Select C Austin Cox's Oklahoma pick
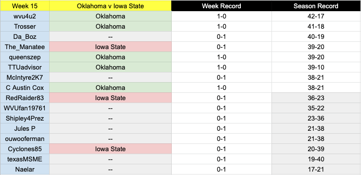The height and width of the screenshot is (175, 361). 110,87
